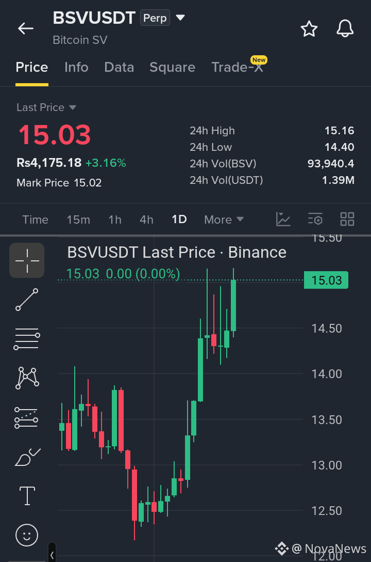Select the Time chart interval
The height and width of the screenshot is (562, 371).
[x=35, y=220]
